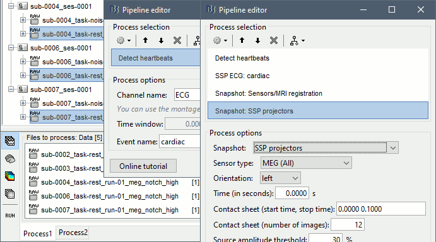Screen dimensions: 436x242
Task: Move selected process down in right editor
Action: coord(258,40)
